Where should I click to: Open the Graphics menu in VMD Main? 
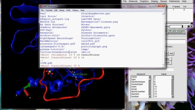[144, 1]
